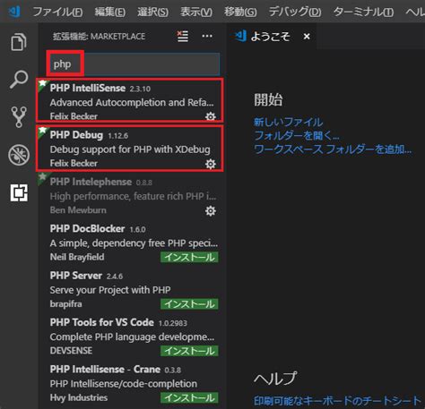Install PHP Tools for VS Code

click(189, 351)
